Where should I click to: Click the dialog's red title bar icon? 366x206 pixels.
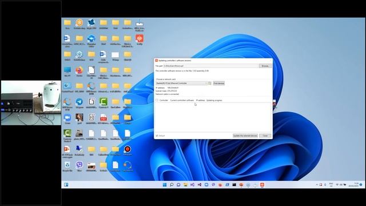tap(157, 61)
